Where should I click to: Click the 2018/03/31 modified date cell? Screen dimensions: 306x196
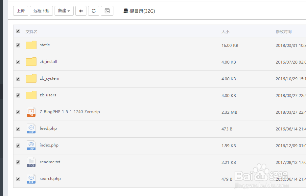pos(291,46)
